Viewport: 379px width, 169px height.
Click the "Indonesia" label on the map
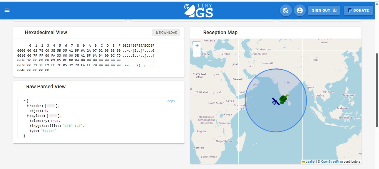tap(345, 118)
